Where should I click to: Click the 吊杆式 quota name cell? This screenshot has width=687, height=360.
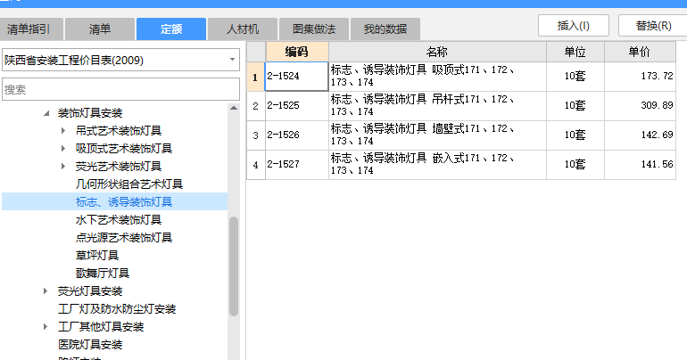tap(437, 106)
